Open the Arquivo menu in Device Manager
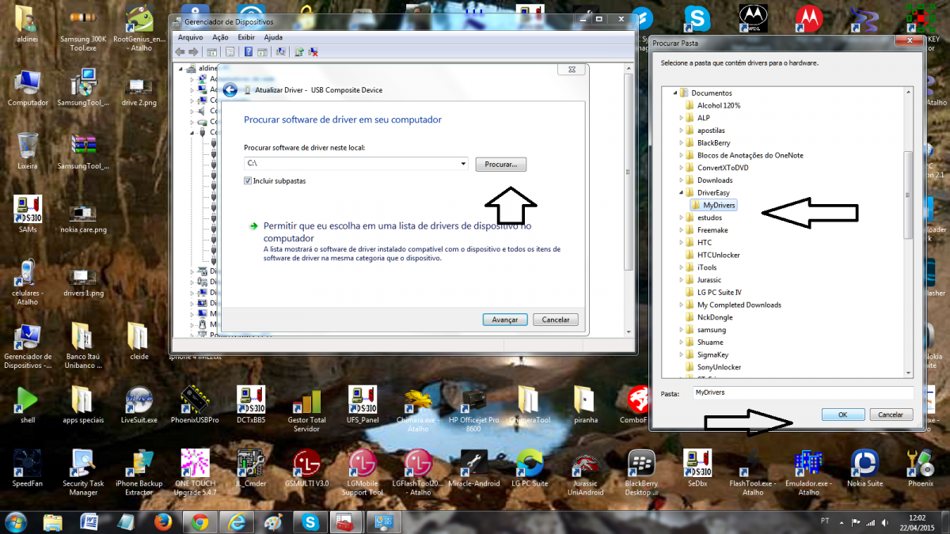The image size is (950, 534). pyautogui.click(x=191, y=37)
